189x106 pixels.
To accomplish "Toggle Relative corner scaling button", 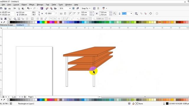I will point(115,14).
